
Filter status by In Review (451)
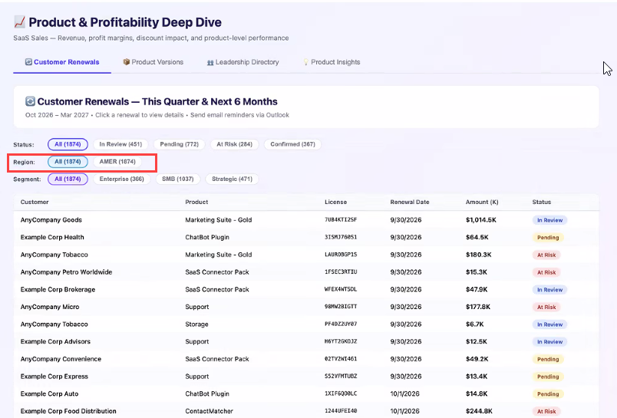coord(120,144)
